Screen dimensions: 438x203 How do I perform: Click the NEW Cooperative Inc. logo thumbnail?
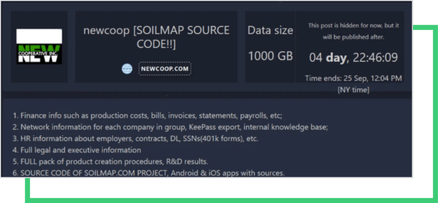coord(39,46)
